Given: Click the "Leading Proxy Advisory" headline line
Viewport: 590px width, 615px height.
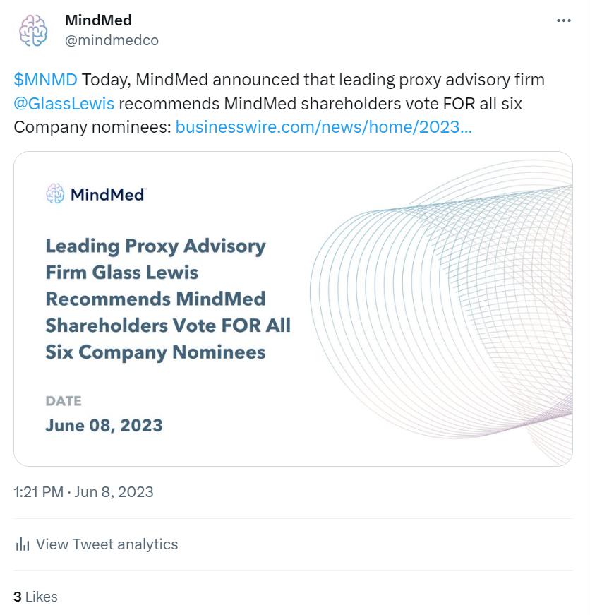Looking at the screenshot, I should coord(155,246).
